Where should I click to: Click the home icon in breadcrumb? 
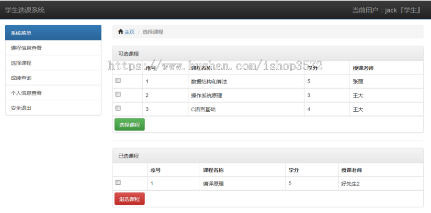point(120,32)
